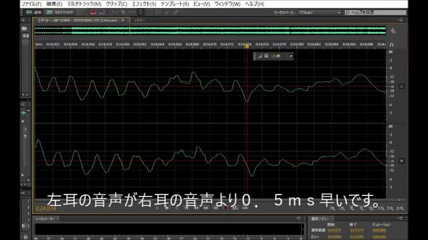
Task: Switch to the waveform editor view button
Action: point(33,12)
